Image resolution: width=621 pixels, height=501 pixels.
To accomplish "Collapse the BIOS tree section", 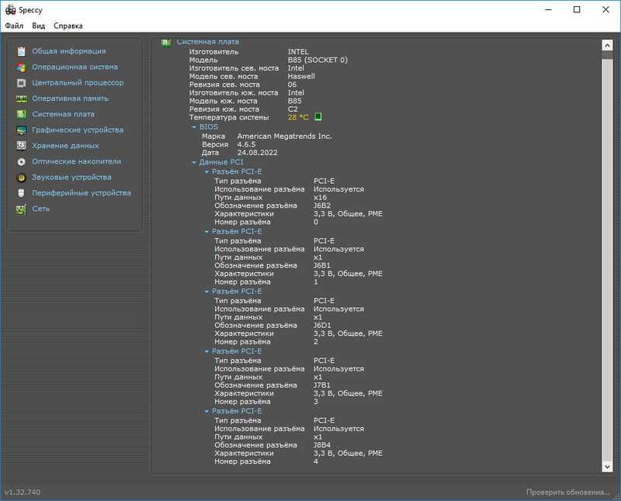I will click(x=194, y=127).
